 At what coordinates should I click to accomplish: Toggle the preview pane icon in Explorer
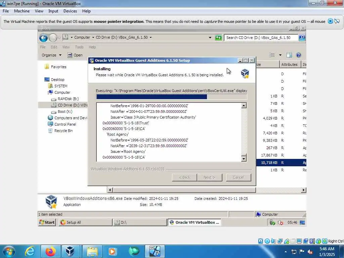click(x=289, y=55)
